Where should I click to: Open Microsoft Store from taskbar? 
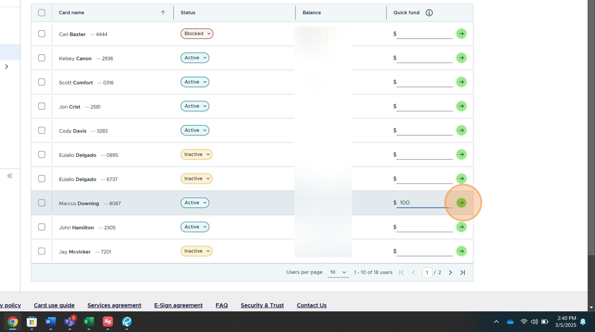click(x=31, y=322)
